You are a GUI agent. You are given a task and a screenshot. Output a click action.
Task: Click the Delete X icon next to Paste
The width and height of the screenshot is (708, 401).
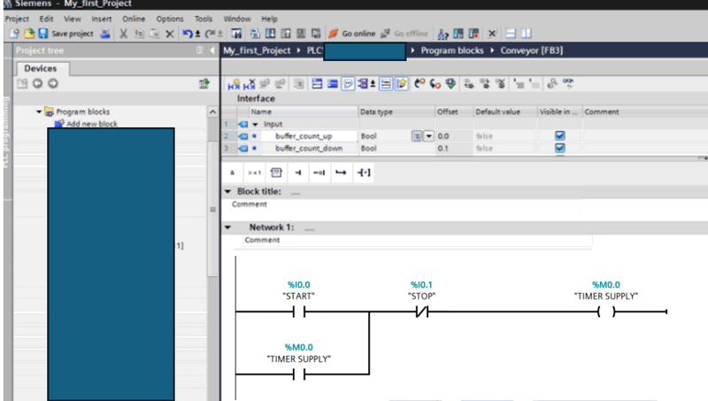coord(170,34)
